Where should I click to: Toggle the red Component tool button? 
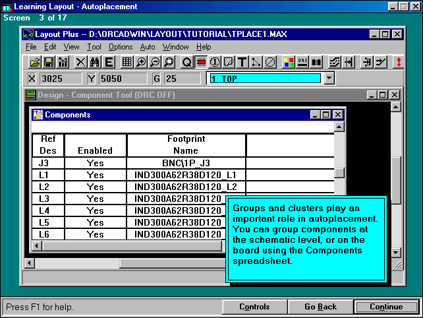pos(202,62)
